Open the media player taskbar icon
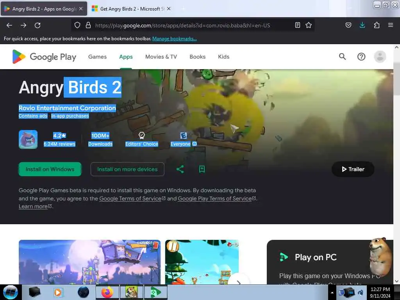Image resolution: width=400 pixels, height=300 pixels. (58, 292)
